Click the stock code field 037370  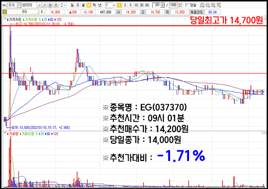(x=29, y=5)
